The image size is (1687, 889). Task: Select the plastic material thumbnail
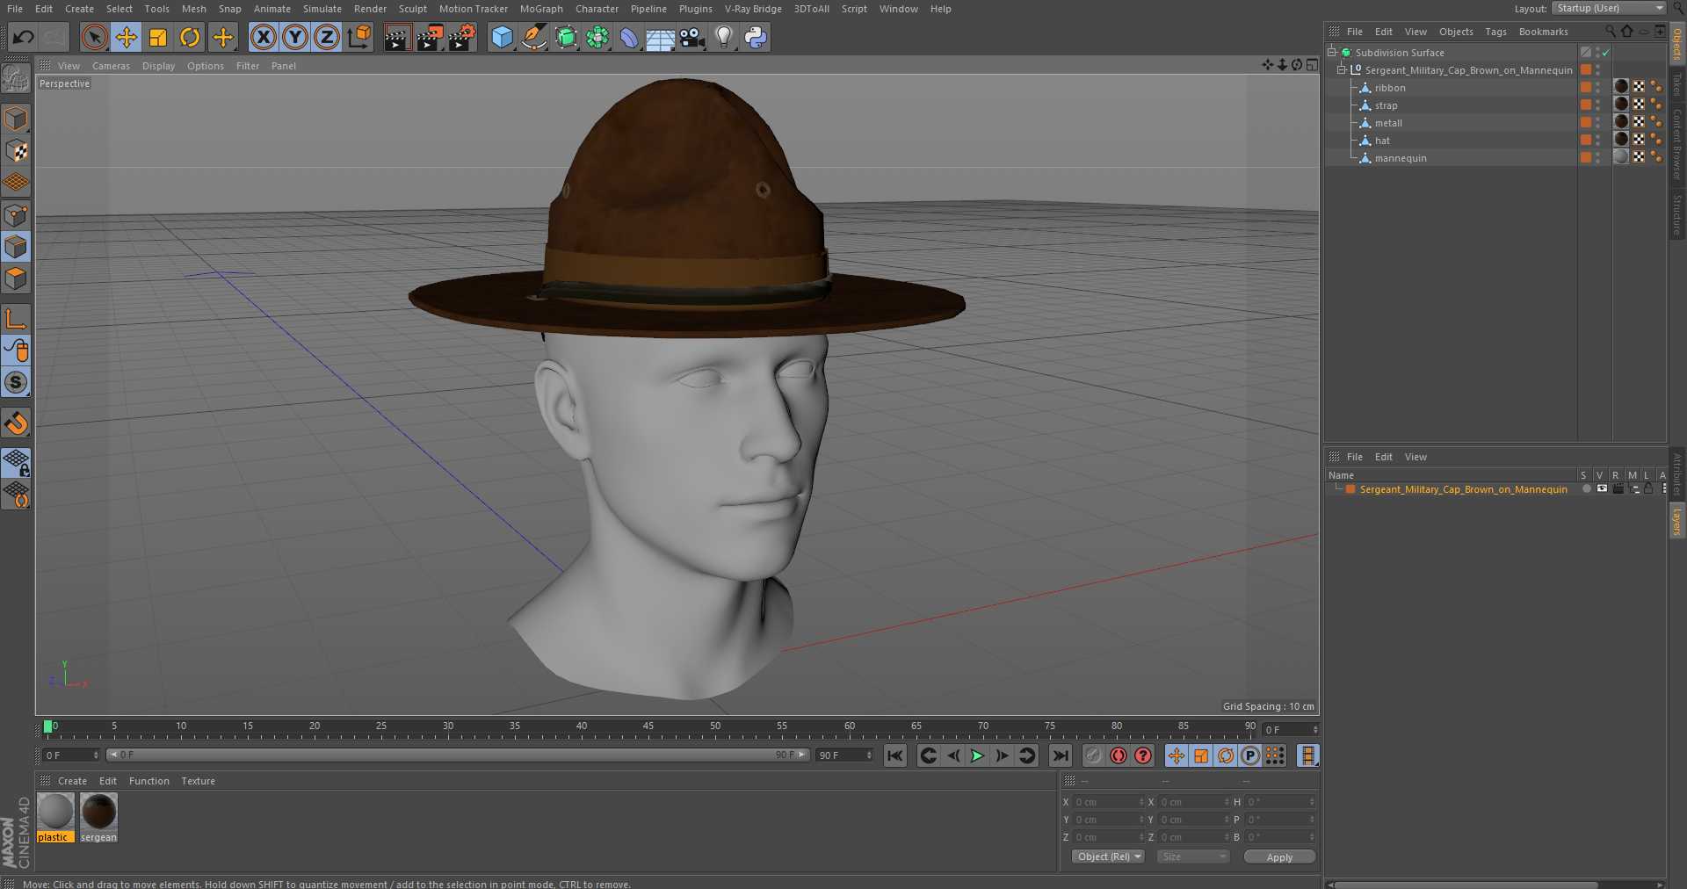[x=55, y=812]
